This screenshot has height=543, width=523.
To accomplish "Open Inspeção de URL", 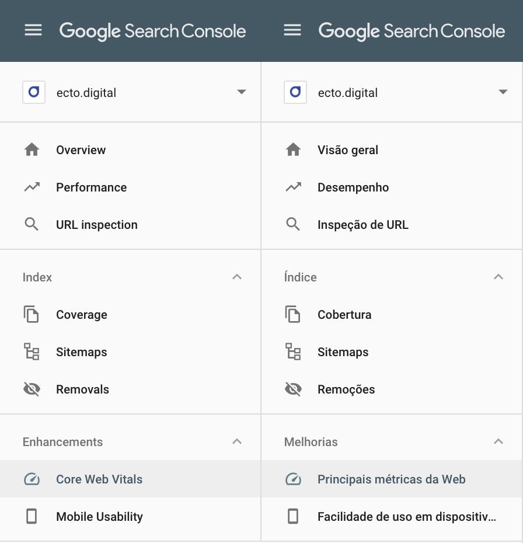I will pyautogui.click(x=362, y=225).
